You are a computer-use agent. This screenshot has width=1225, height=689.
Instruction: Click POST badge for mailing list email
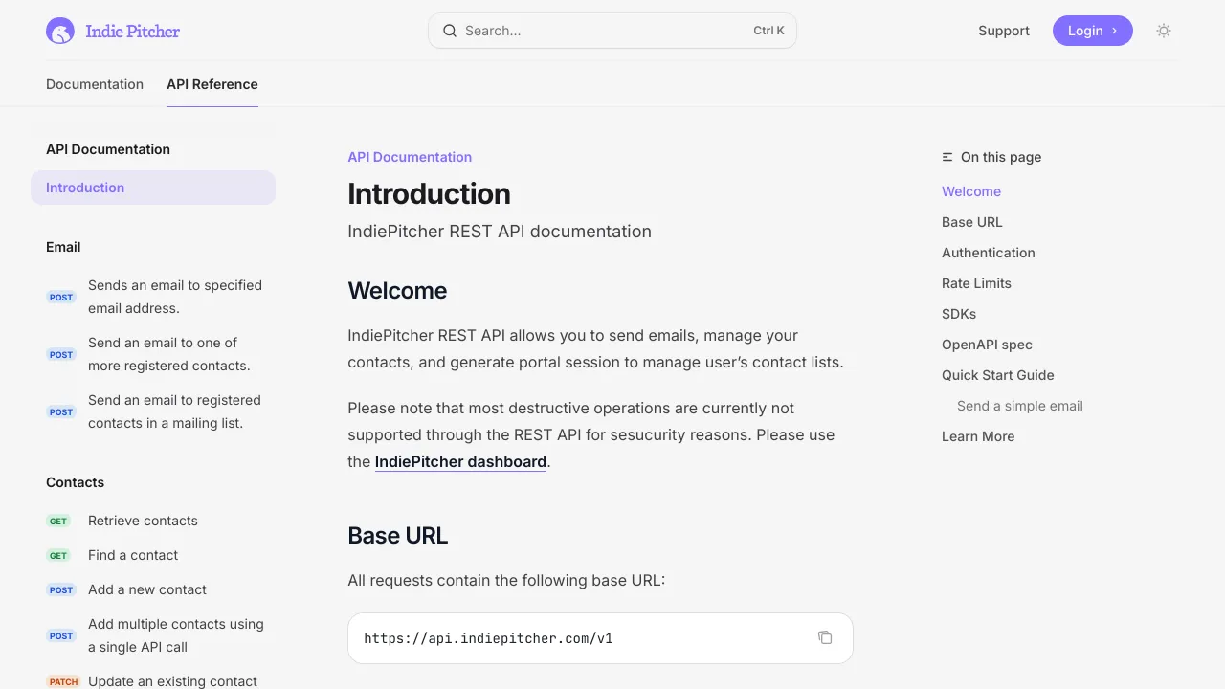coord(61,411)
